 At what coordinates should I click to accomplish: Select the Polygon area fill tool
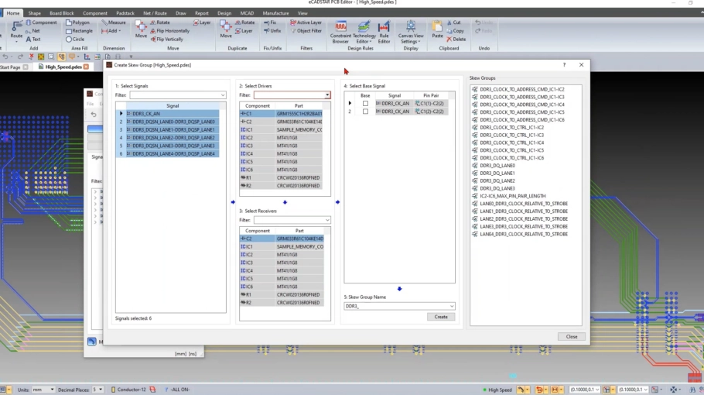tap(77, 22)
